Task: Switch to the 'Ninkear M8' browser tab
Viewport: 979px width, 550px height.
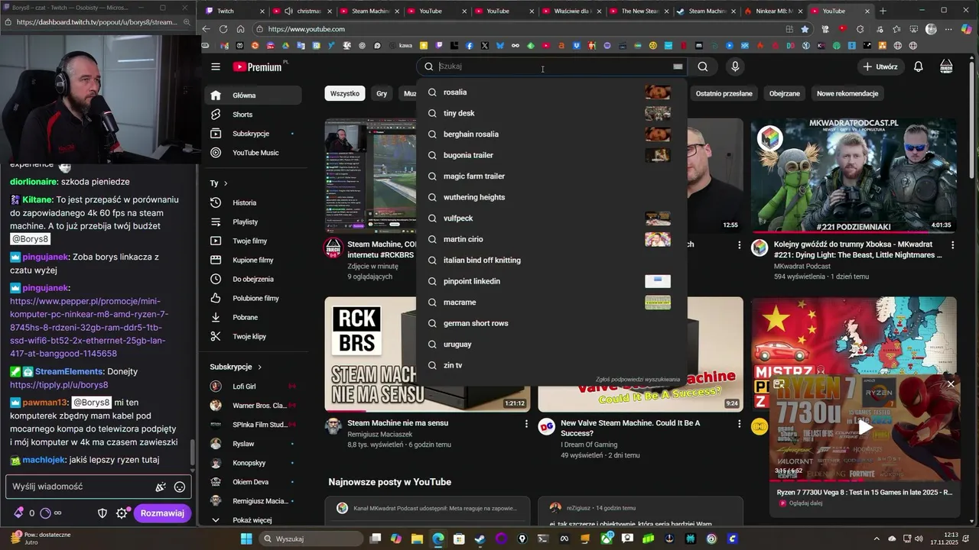Action: pos(773,11)
